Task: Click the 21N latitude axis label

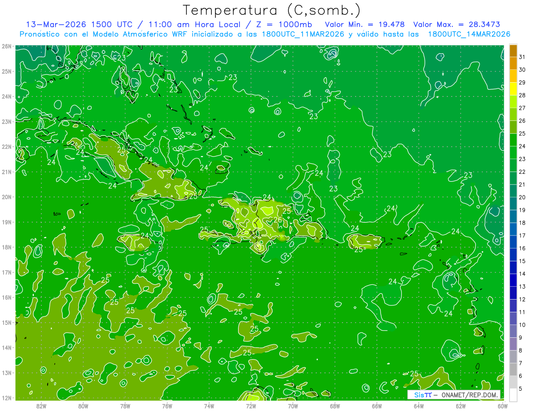Action: (6, 172)
